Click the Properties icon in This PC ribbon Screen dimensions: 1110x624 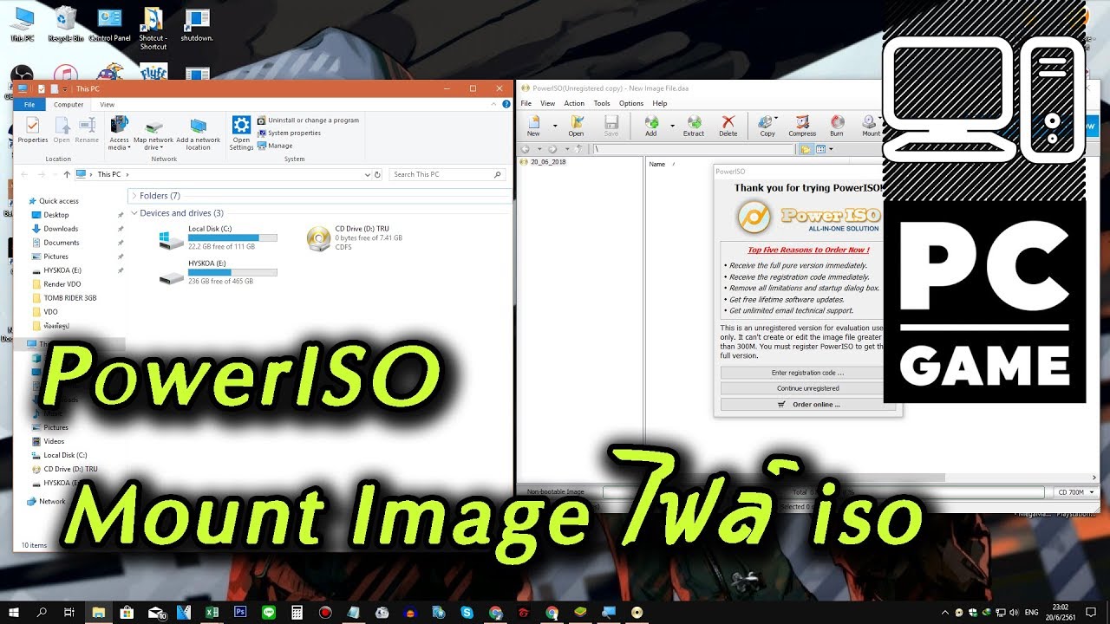[x=33, y=126]
